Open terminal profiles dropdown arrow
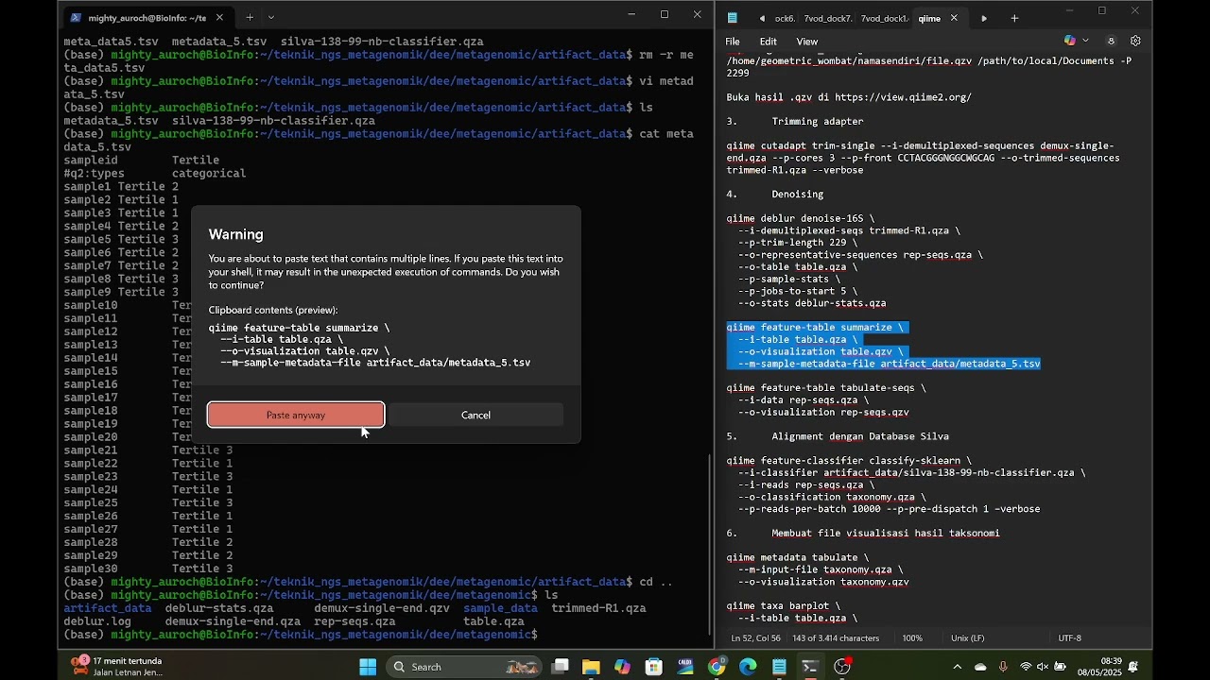This screenshot has height=680, width=1210. tap(271, 17)
